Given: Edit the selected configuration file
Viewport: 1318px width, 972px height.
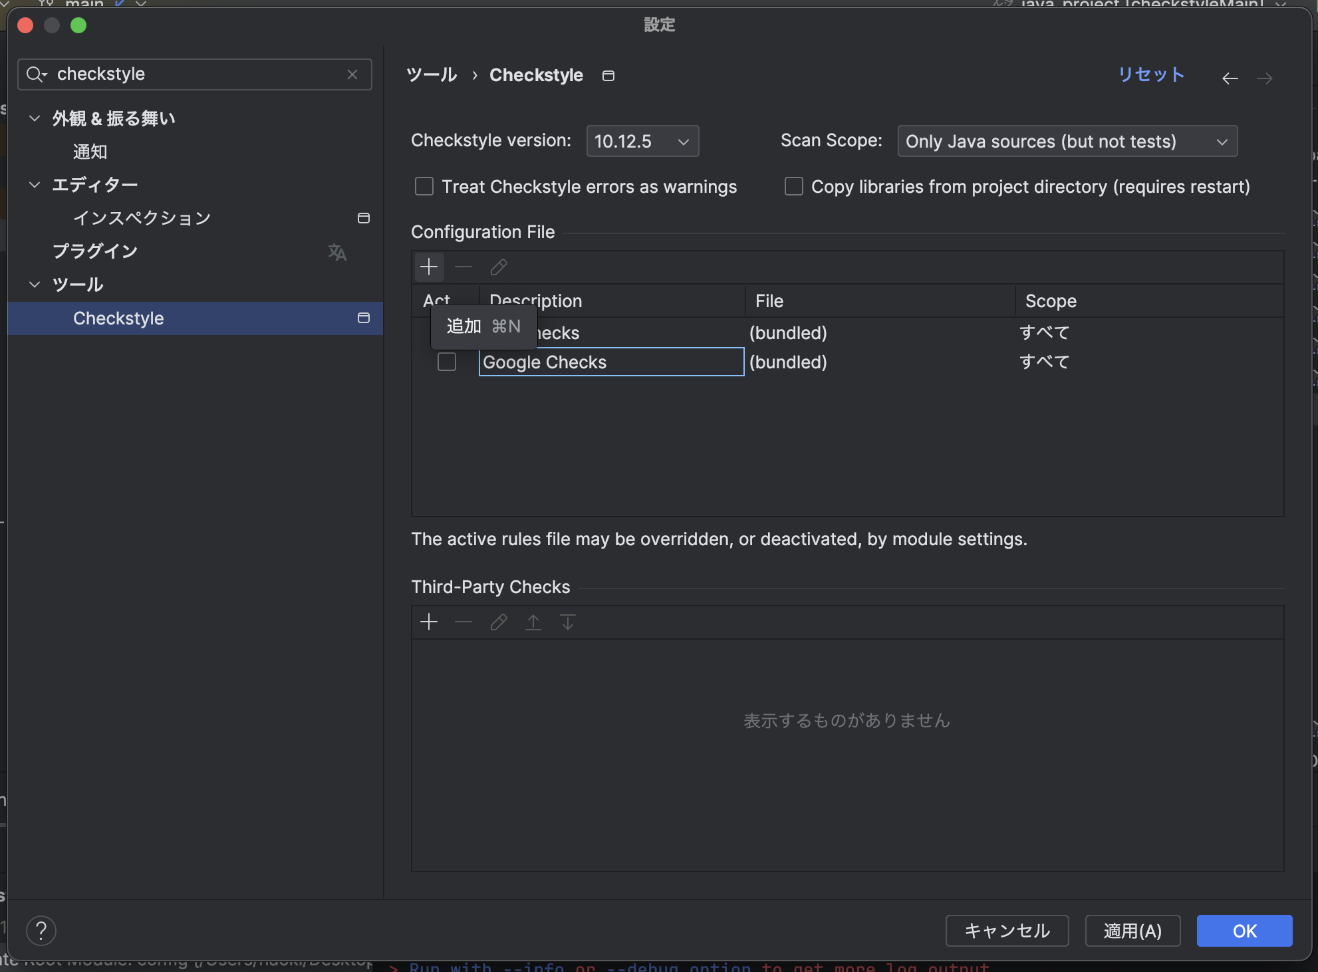Looking at the screenshot, I should coord(498,267).
